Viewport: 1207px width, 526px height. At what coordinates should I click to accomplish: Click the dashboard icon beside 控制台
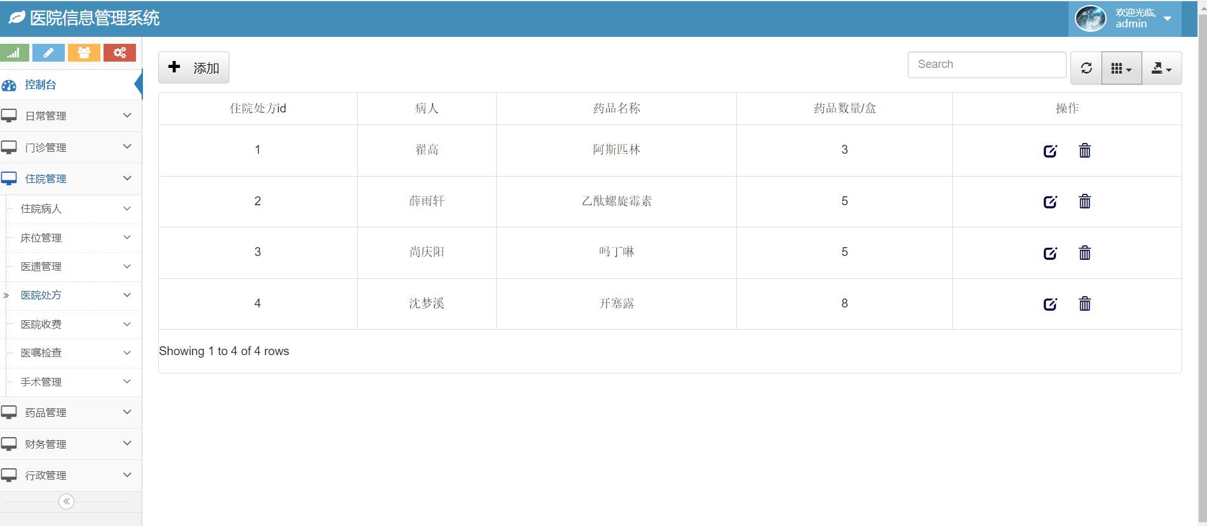click(x=9, y=85)
